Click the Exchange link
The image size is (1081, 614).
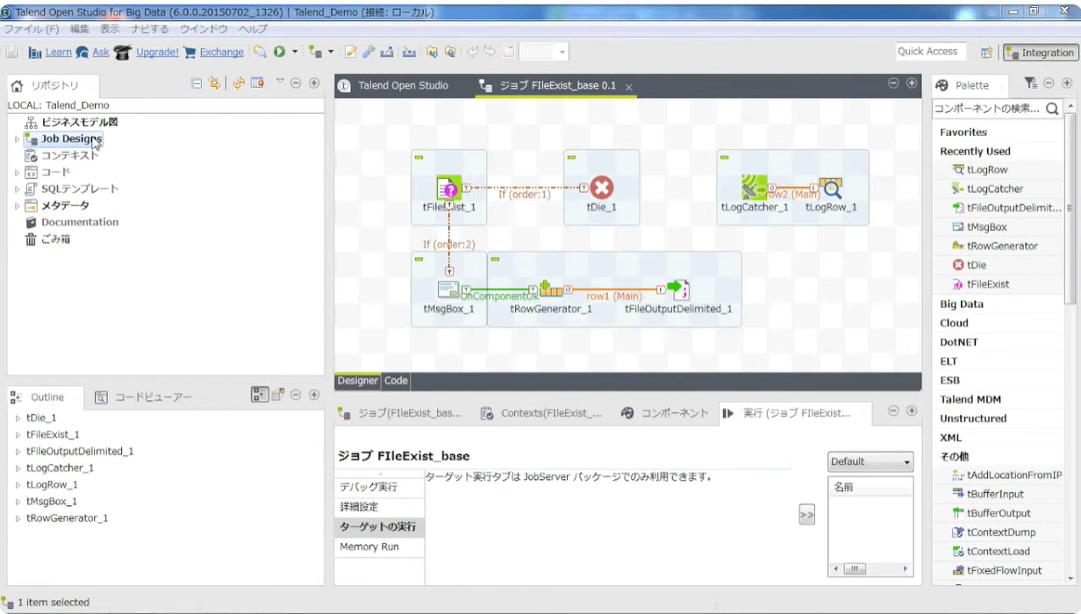[x=221, y=52]
